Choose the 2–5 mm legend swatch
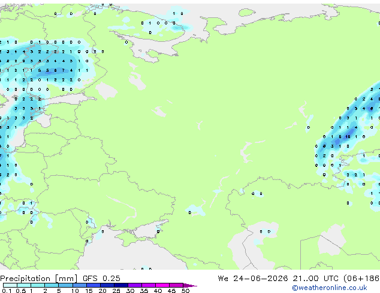Image resolution: width=380 pixels, height=293 pixels. click(x=52, y=285)
